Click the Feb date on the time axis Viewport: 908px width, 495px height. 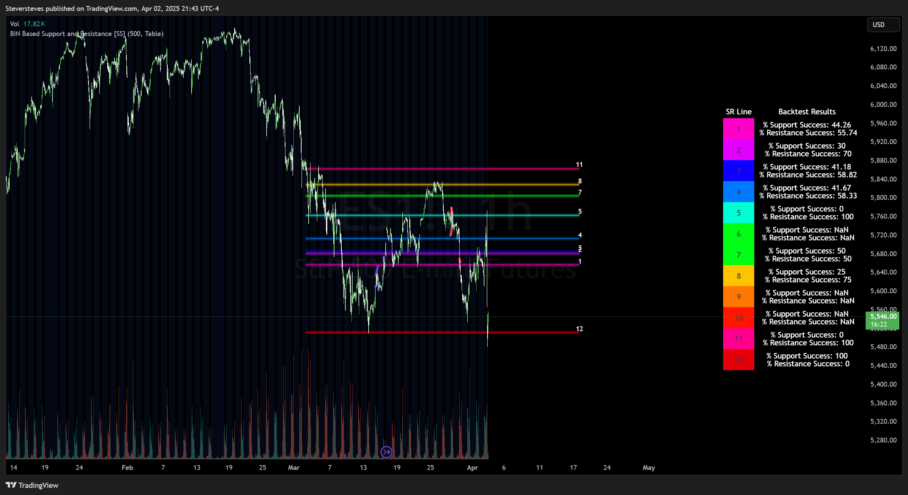(x=127, y=468)
